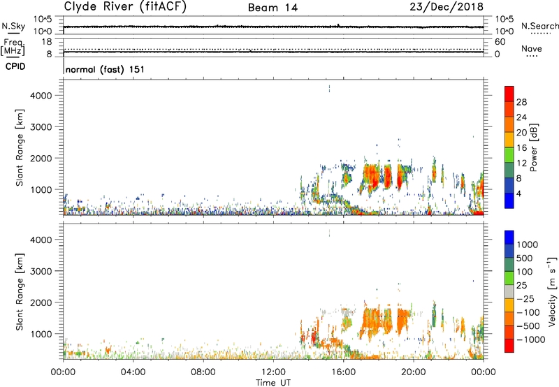This screenshot has height=387, width=559.
Task: Click the strong red echo near 17:30 in power panel
Action: pyautogui.click(x=372, y=177)
